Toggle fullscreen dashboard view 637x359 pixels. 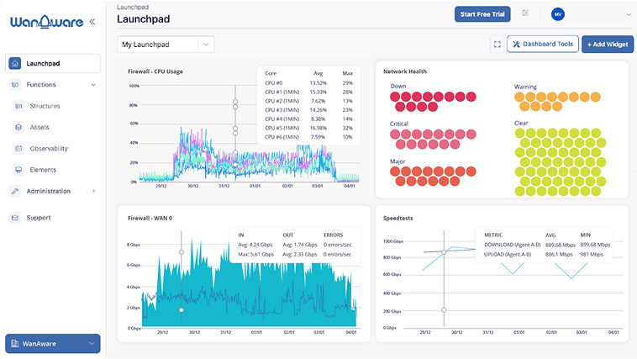click(497, 45)
